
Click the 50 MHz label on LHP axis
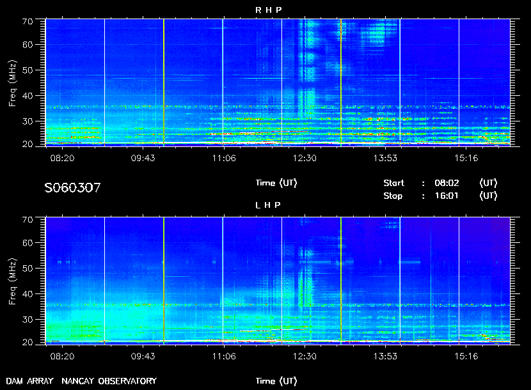(28, 269)
